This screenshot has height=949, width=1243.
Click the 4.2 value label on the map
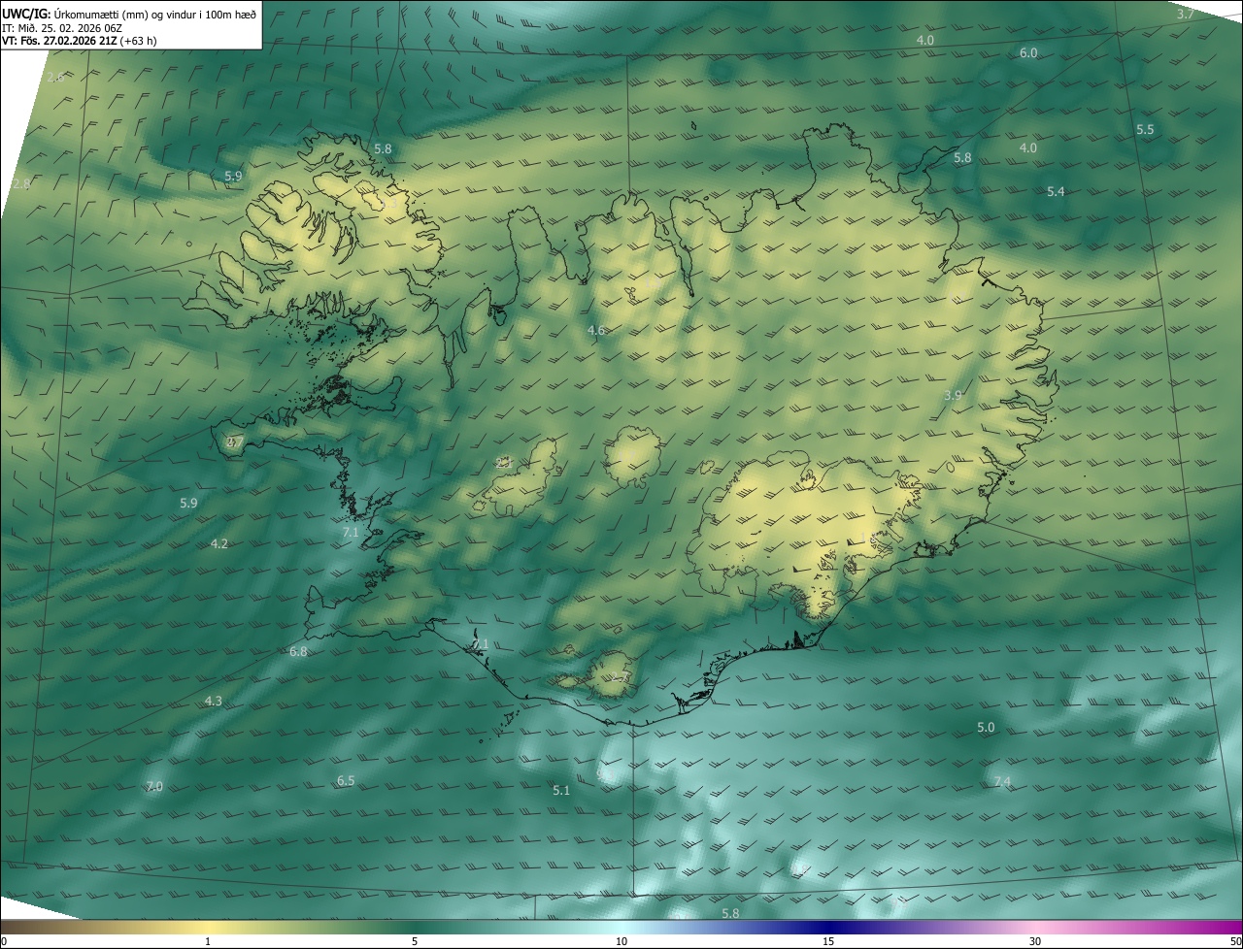(x=219, y=543)
